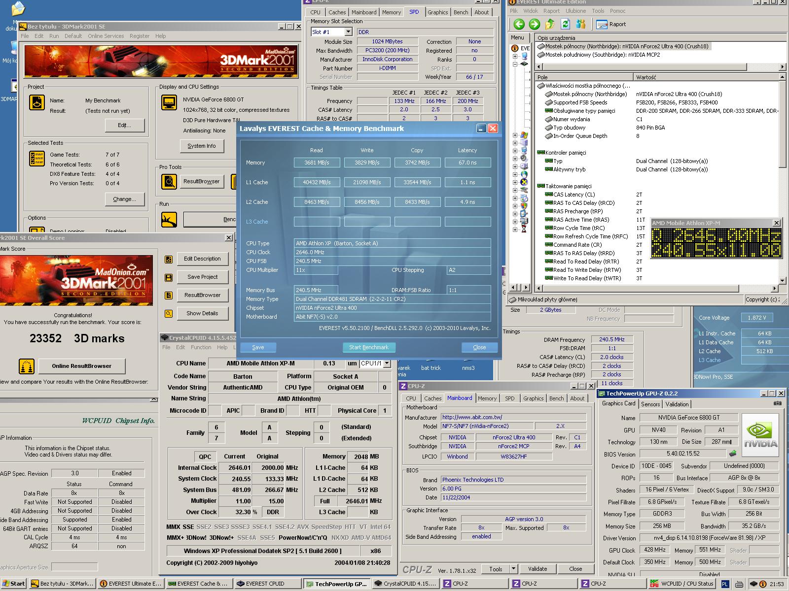Viewport: 789px width, 591px height.
Task: Click the Change... button for selected tests
Action: 125,199
